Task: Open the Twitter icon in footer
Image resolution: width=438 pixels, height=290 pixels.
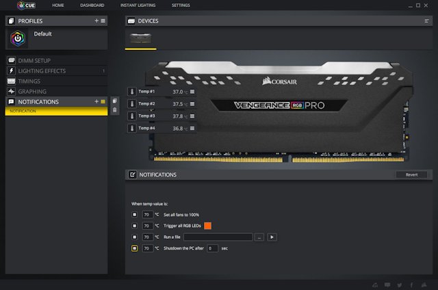Action: pos(400,285)
